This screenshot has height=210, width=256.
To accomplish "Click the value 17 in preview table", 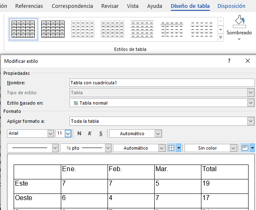I will click(x=206, y=198).
